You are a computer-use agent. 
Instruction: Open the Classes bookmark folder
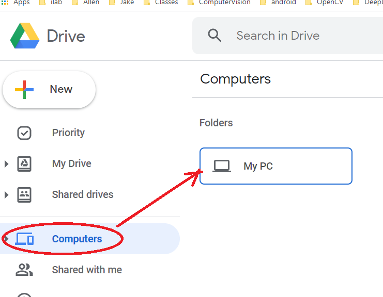[x=166, y=3]
